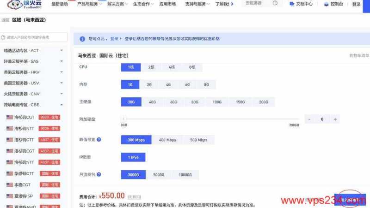Click the header navigation right arrow after 了解我们

click(232, 4)
